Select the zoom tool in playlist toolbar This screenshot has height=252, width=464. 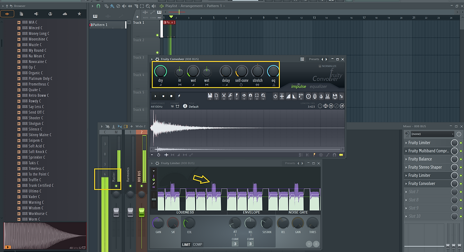point(148,6)
